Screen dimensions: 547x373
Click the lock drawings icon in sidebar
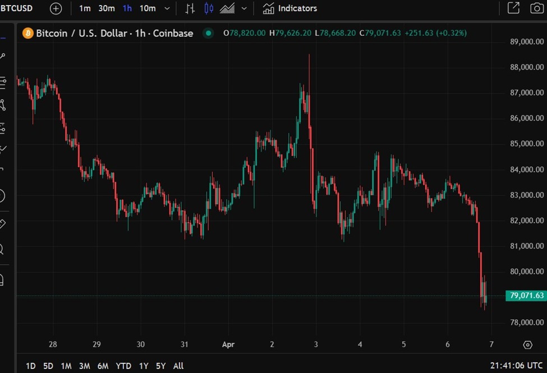pyautogui.click(x=2, y=280)
